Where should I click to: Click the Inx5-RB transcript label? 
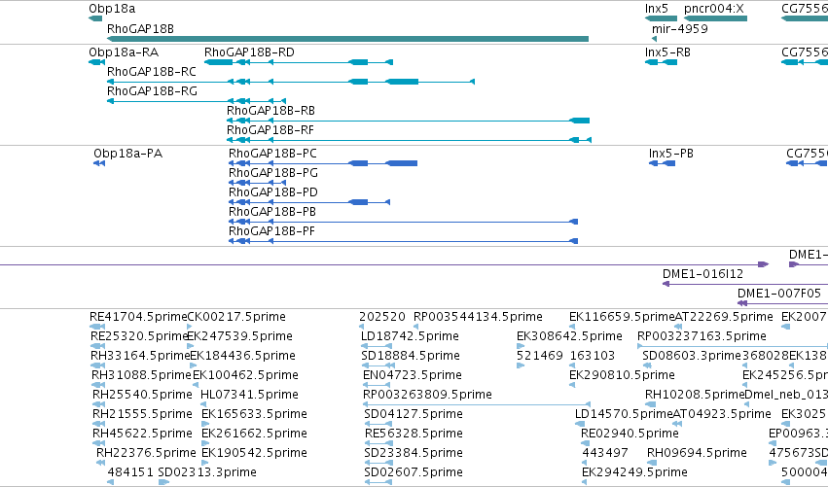(x=667, y=52)
